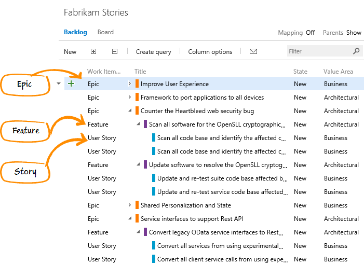364x264 pixels.
Task: Click the orange color bar of Shared Personalization
Action: 137,205
